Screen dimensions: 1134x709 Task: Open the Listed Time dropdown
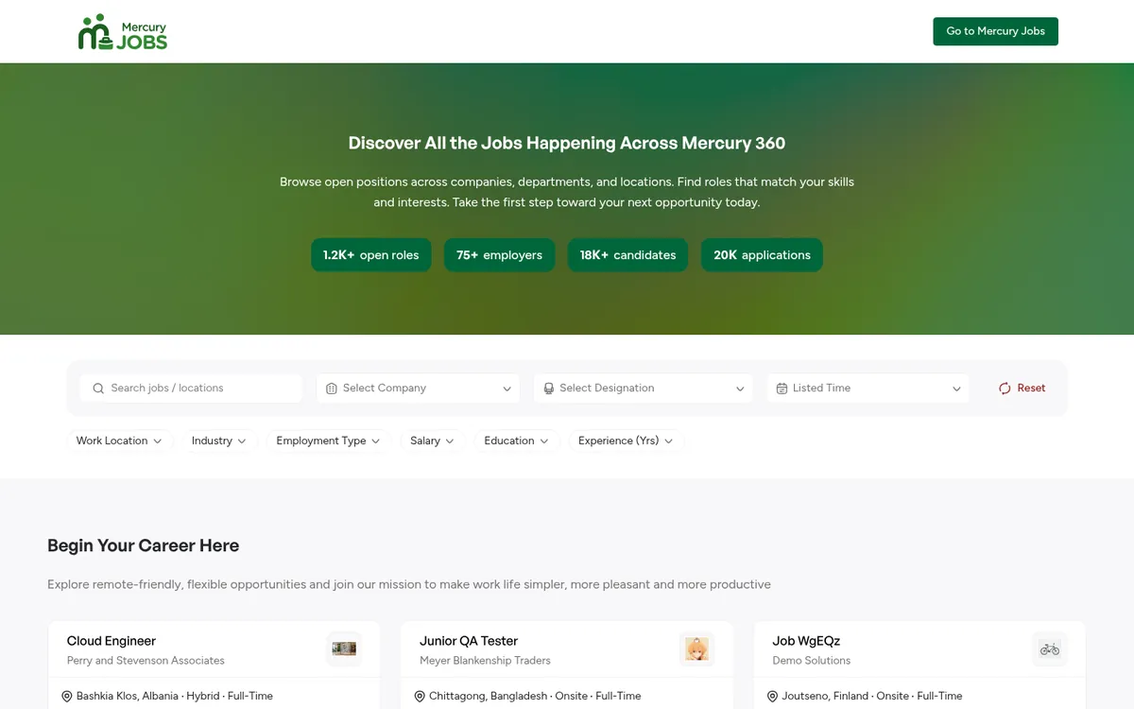(868, 389)
